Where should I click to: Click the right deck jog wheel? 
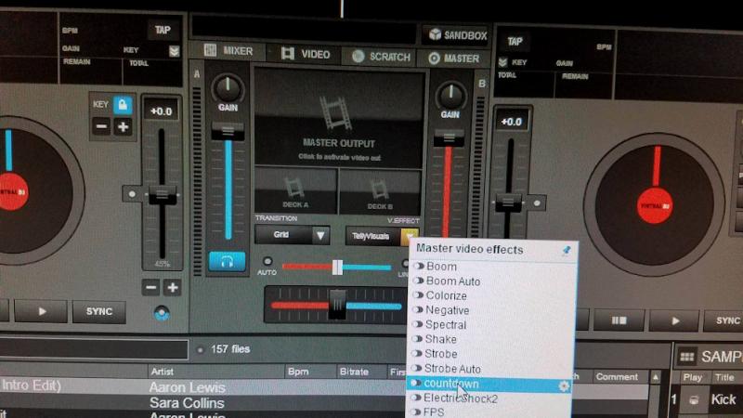(655, 204)
